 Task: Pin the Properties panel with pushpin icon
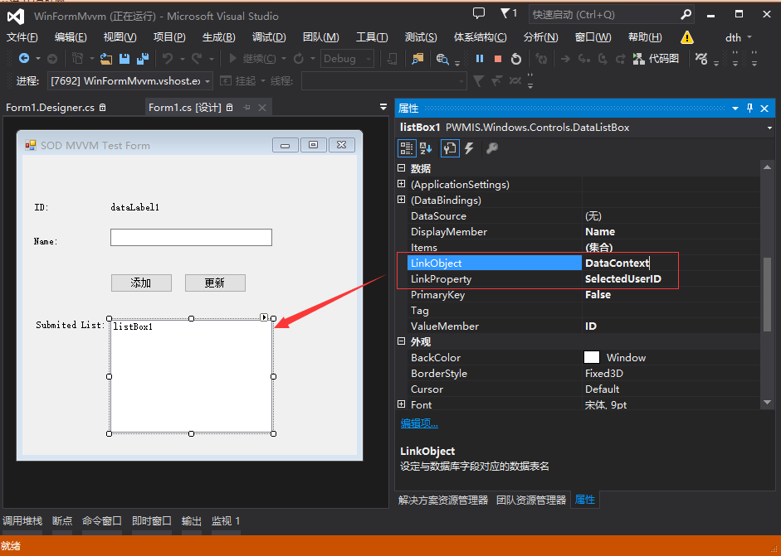[x=749, y=108]
